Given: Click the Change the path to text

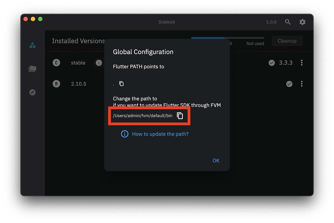Looking at the screenshot, I should pyautogui.click(x=135, y=99).
